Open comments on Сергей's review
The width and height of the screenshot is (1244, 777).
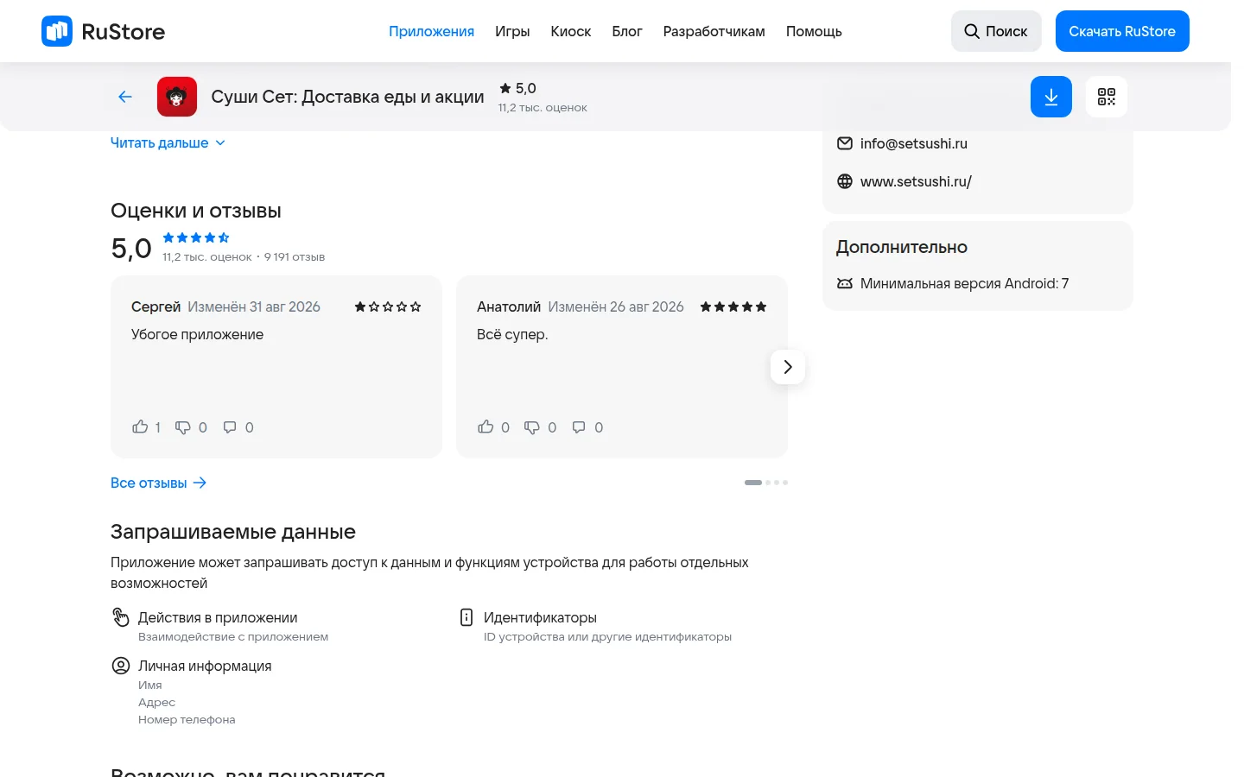[x=230, y=426]
